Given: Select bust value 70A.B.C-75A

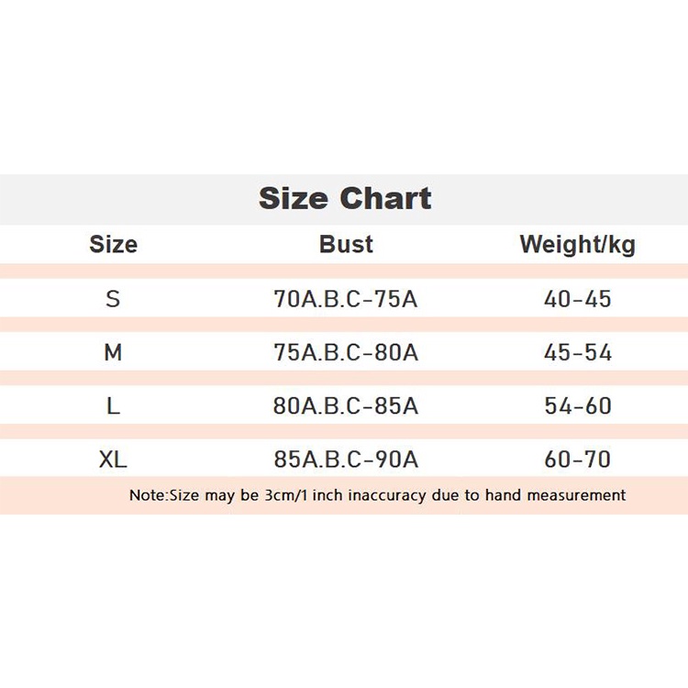Looking at the screenshot, I should [346, 299].
